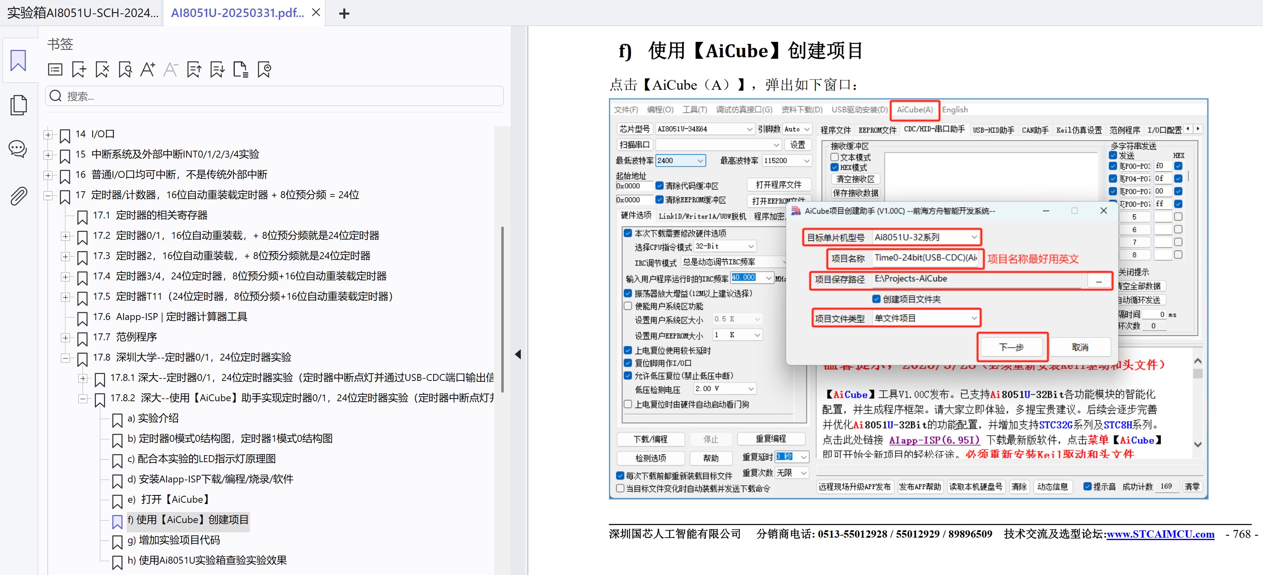
Task: Go to bookmark 'c) 配合本实验的LED指示灯原理图'
Action: (x=201, y=459)
